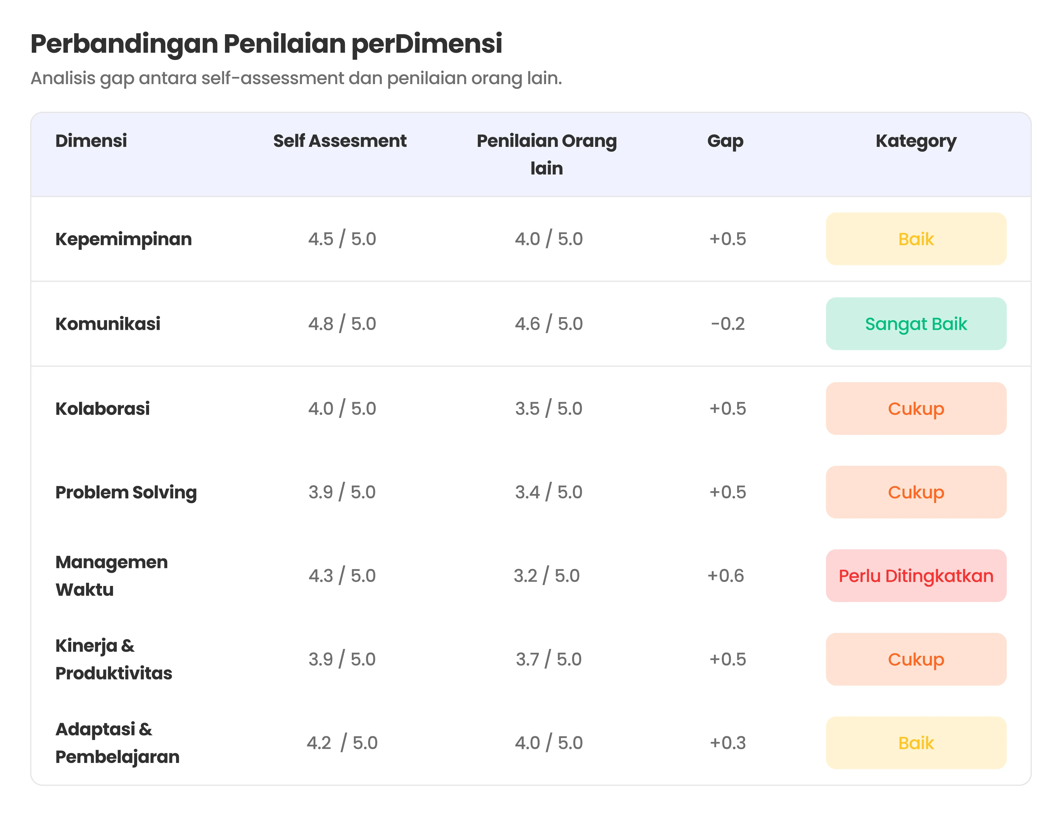Click the Baik badge for Kepemimpinan
1062x816 pixels.
point(915,239)
